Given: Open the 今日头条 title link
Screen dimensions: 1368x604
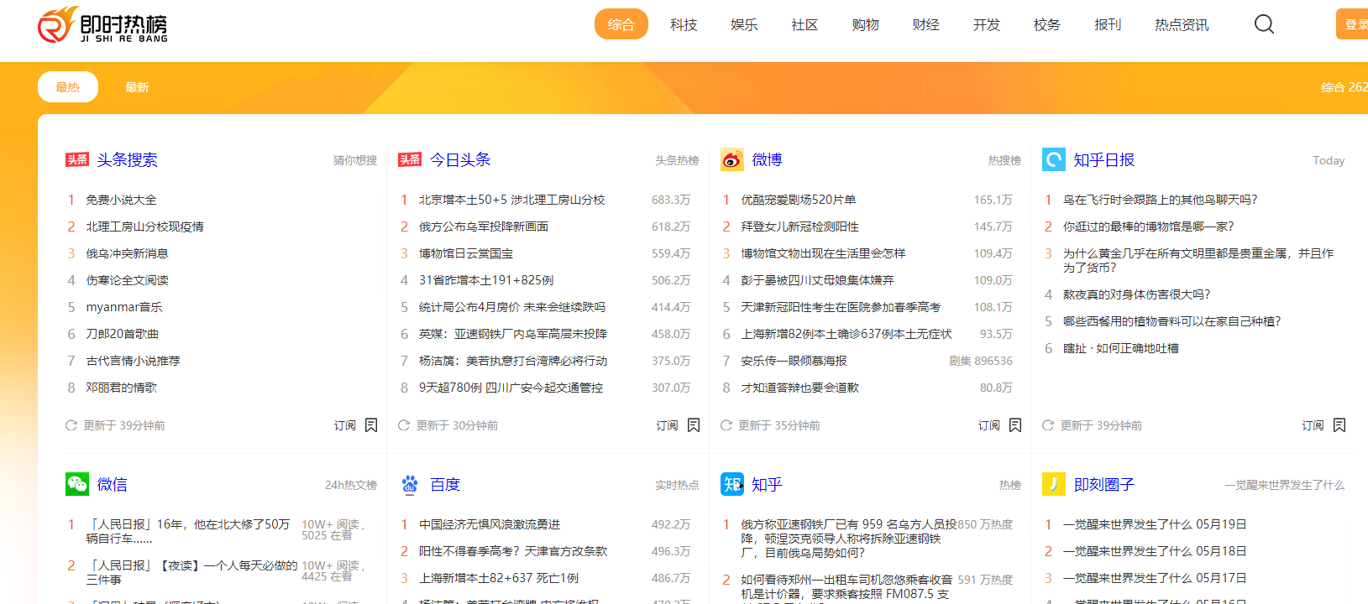Looking at the screenshot, I should click(x=460, y=159).
